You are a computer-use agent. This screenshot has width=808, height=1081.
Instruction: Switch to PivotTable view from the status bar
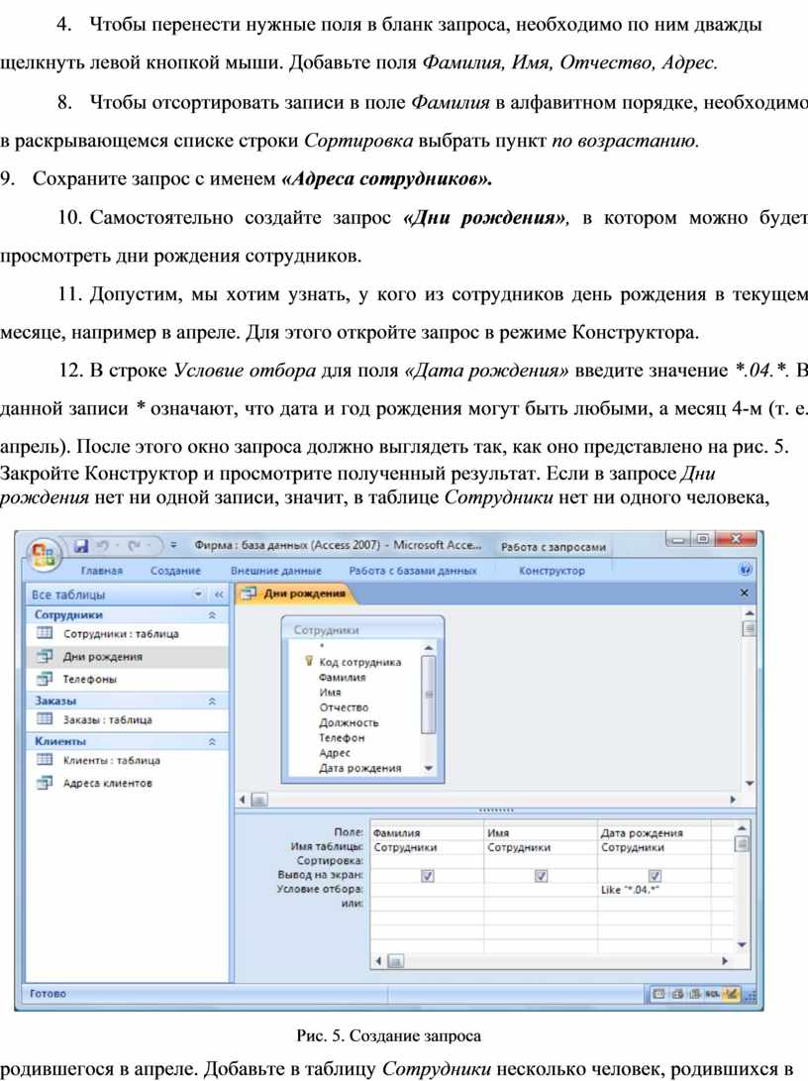coord(677,994)
